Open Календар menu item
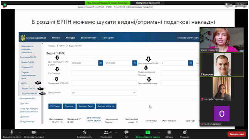The image size is (249, 140). [70, 38]
